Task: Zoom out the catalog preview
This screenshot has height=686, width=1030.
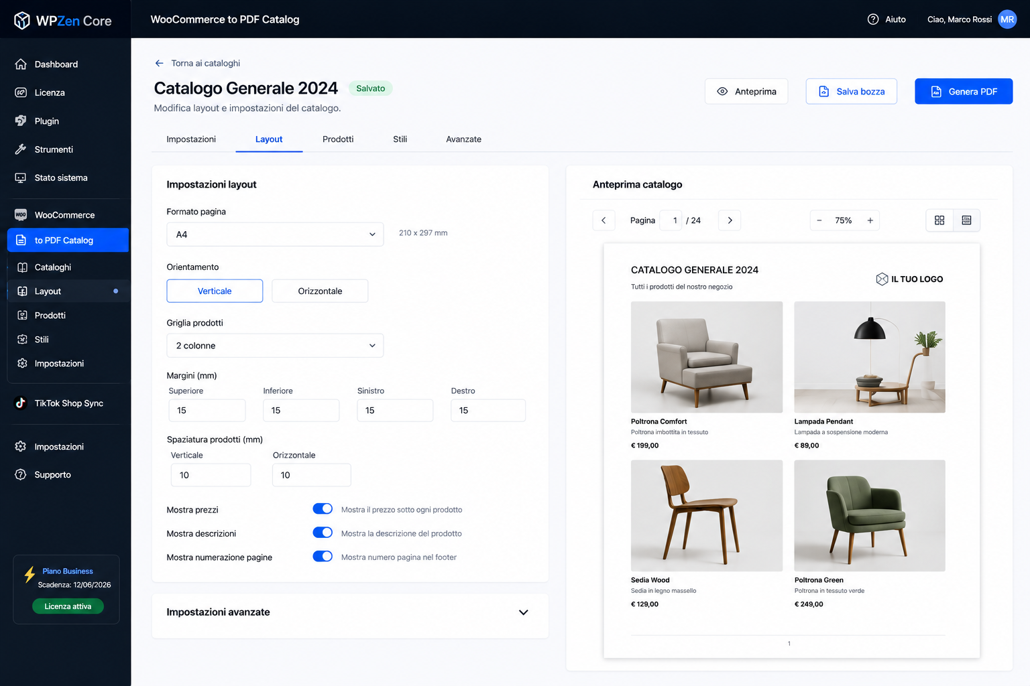Action: tap(819, 220)
